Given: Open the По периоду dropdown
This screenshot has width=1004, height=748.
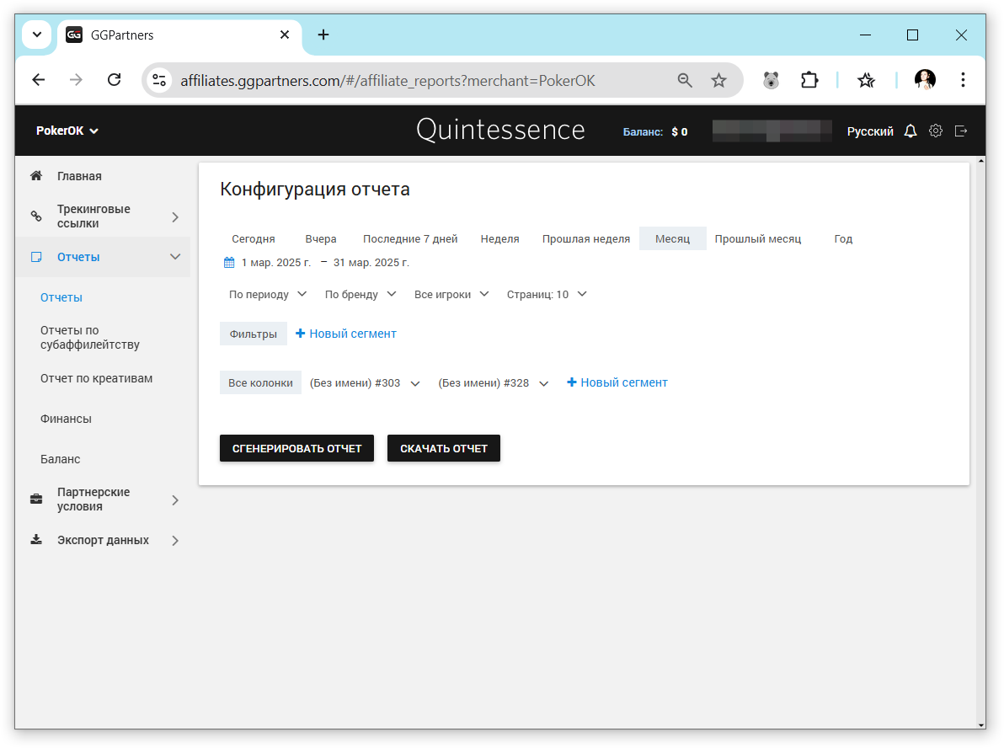Looking at the screenshot, I should click(268, 295).
